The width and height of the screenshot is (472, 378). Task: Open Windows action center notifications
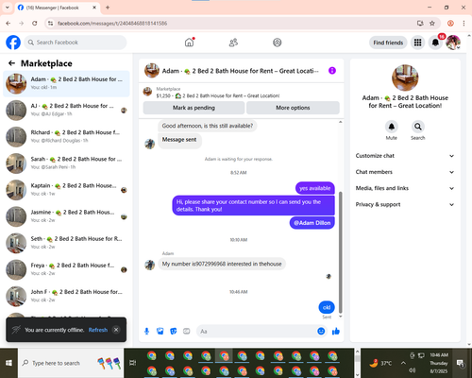(461, 363)
